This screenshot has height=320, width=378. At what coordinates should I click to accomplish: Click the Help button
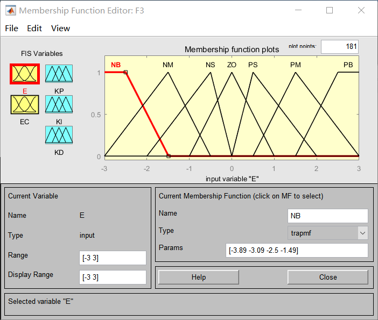click(x=199, y=277)
